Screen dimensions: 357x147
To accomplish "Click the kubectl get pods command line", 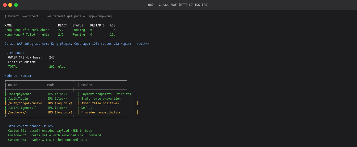I will 58,16.
